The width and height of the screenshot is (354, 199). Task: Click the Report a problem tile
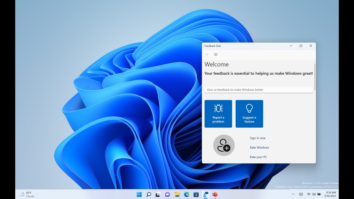click(218, 114)
